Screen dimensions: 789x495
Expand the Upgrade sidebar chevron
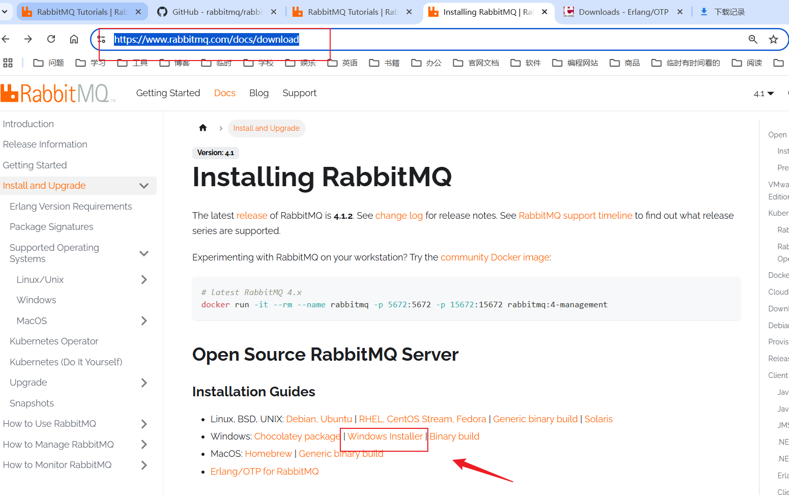tap(144, 383)
